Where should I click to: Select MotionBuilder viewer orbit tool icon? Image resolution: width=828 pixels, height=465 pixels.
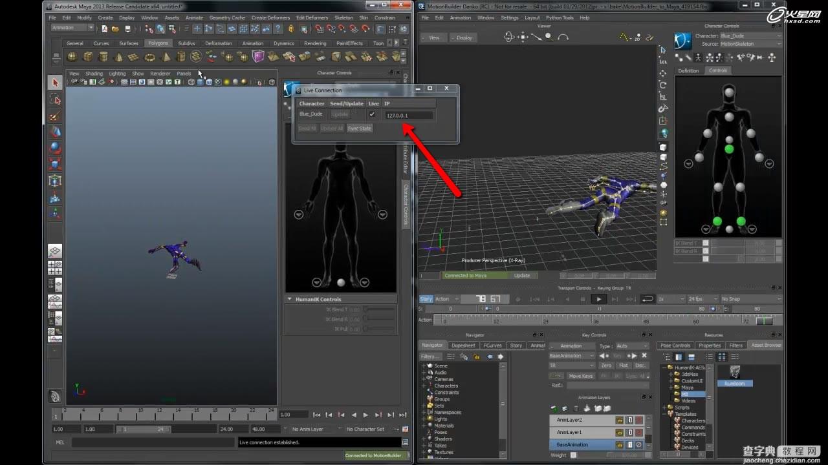(509, 37)
